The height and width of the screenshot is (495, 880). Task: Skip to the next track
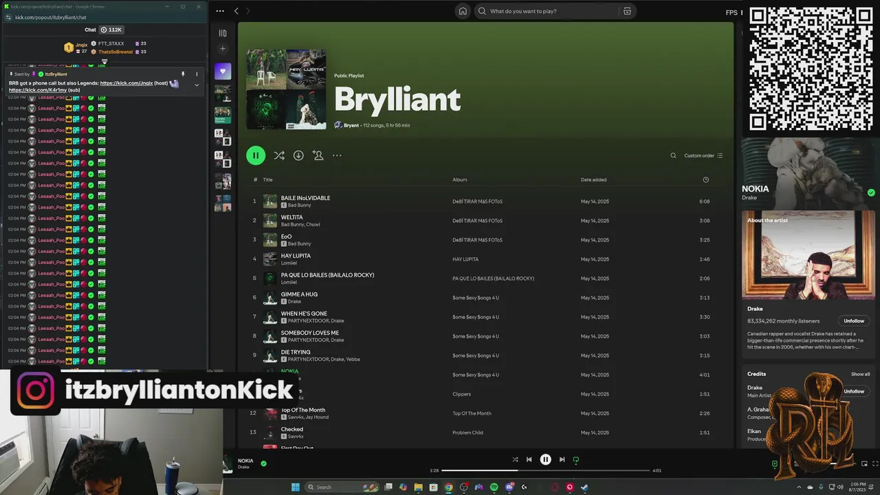(562, 459)
